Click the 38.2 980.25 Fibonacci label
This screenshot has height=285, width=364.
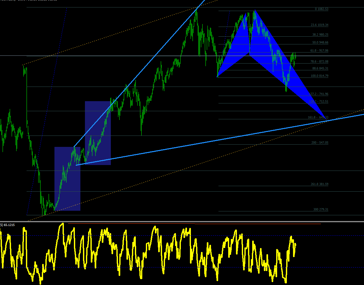point(320,35)
